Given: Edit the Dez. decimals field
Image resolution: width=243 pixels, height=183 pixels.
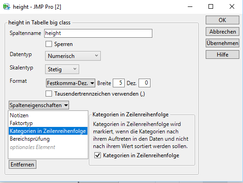Looking at the screenshot, I should 145,83.
